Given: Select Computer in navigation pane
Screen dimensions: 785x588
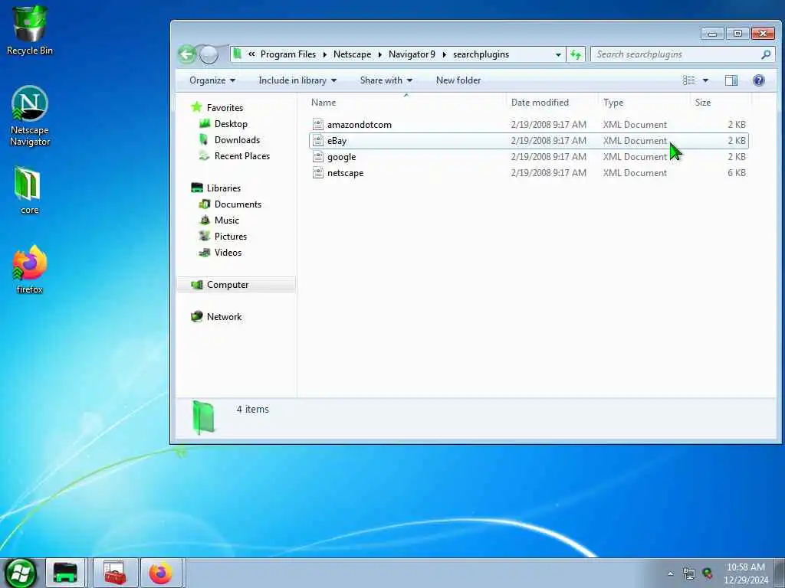Looking at the screenshot, I should point(236,284).
